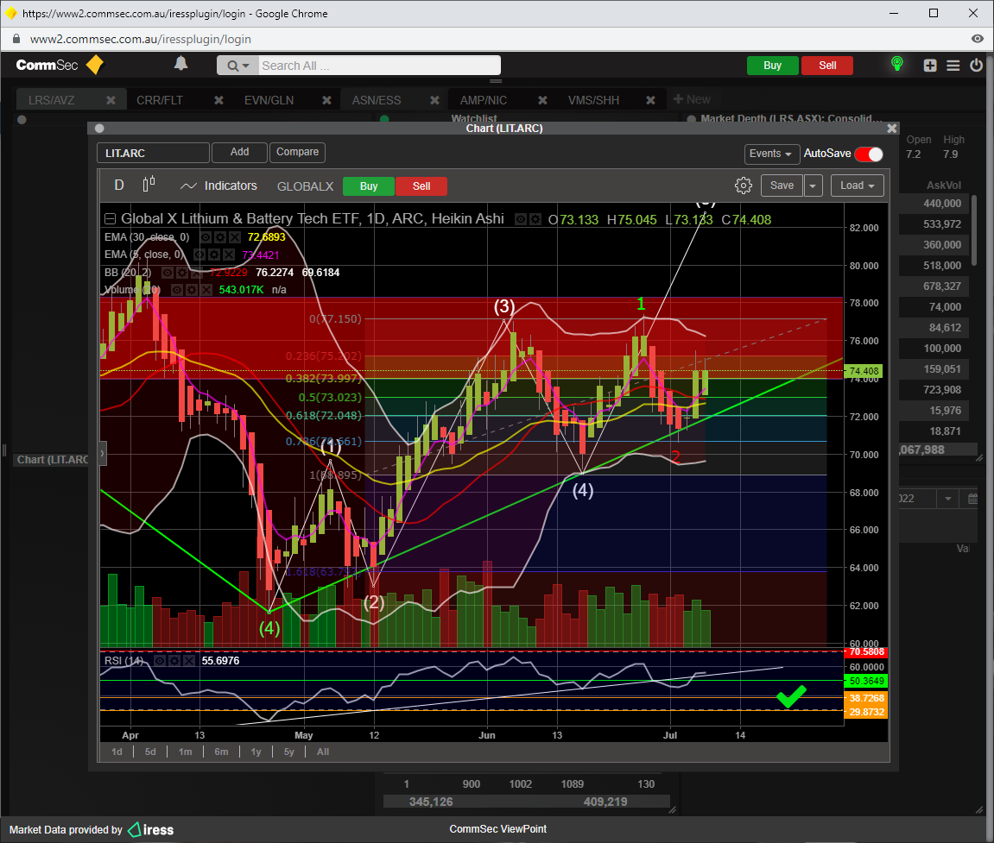Click the Compare button
Image resolution: width=994 pixels, height=843 pixels.
pos(297,152)
